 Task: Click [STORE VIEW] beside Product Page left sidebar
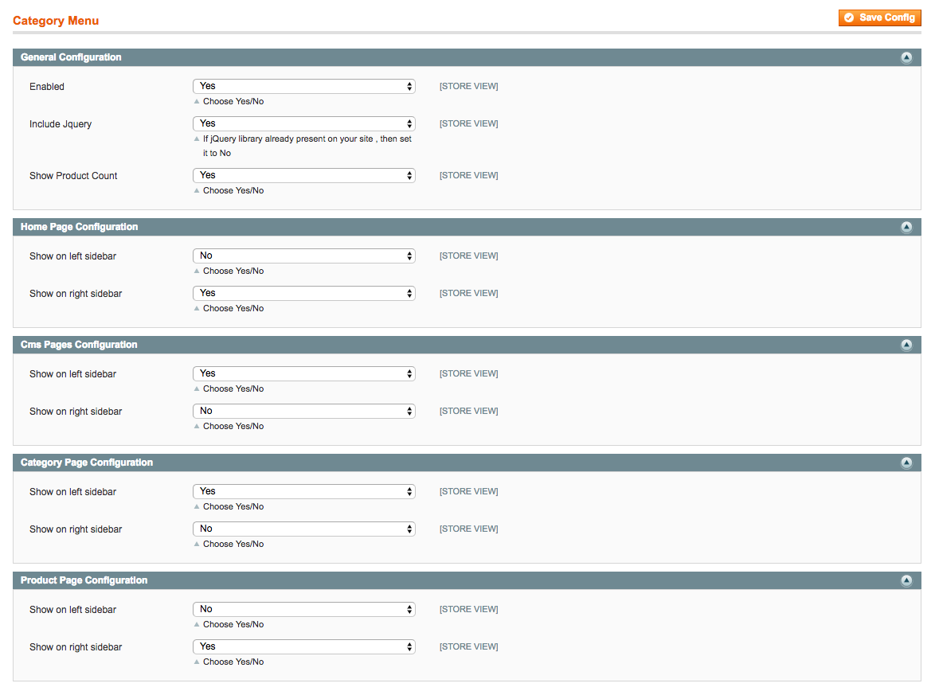[x=468, y=610]
